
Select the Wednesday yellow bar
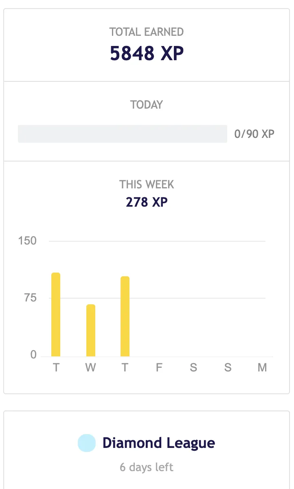[91, 330]
